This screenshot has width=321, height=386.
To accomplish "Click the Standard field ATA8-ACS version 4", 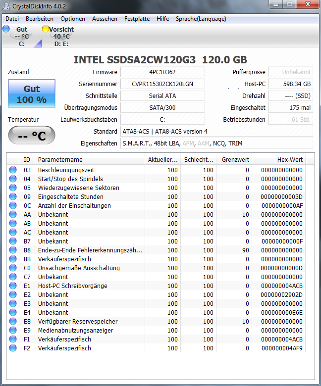I will click(x=216, y=131).
